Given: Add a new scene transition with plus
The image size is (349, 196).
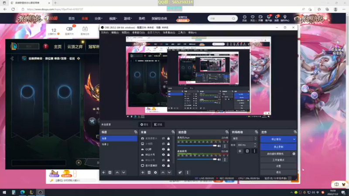Looking at the screenshot, I should [240, 151].
